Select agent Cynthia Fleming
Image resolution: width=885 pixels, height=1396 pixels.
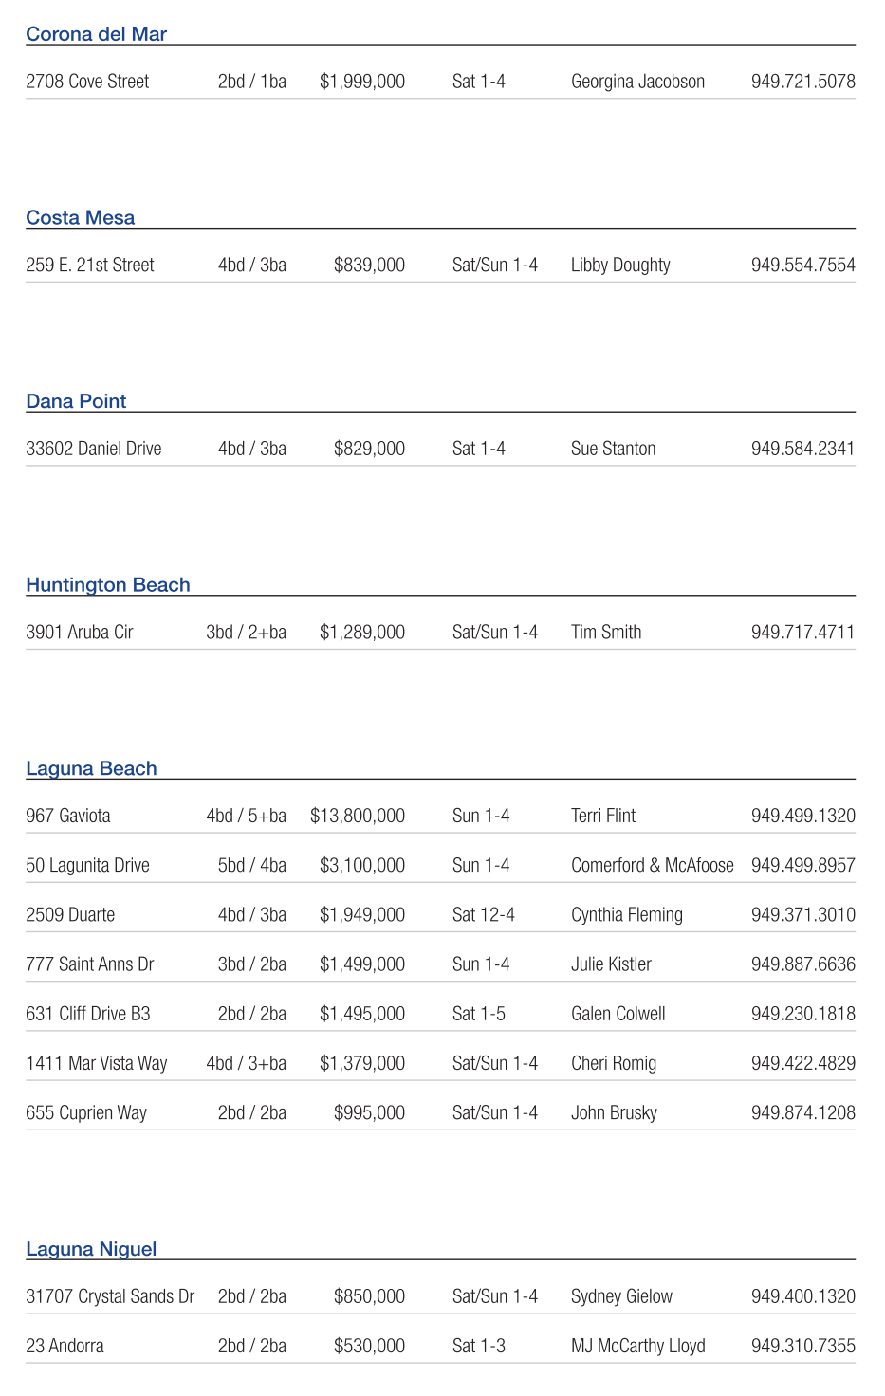pyautogui.click(x=626, y=915)
